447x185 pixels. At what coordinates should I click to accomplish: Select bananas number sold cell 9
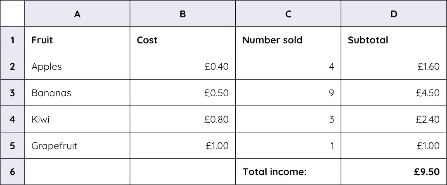[288, 92]
